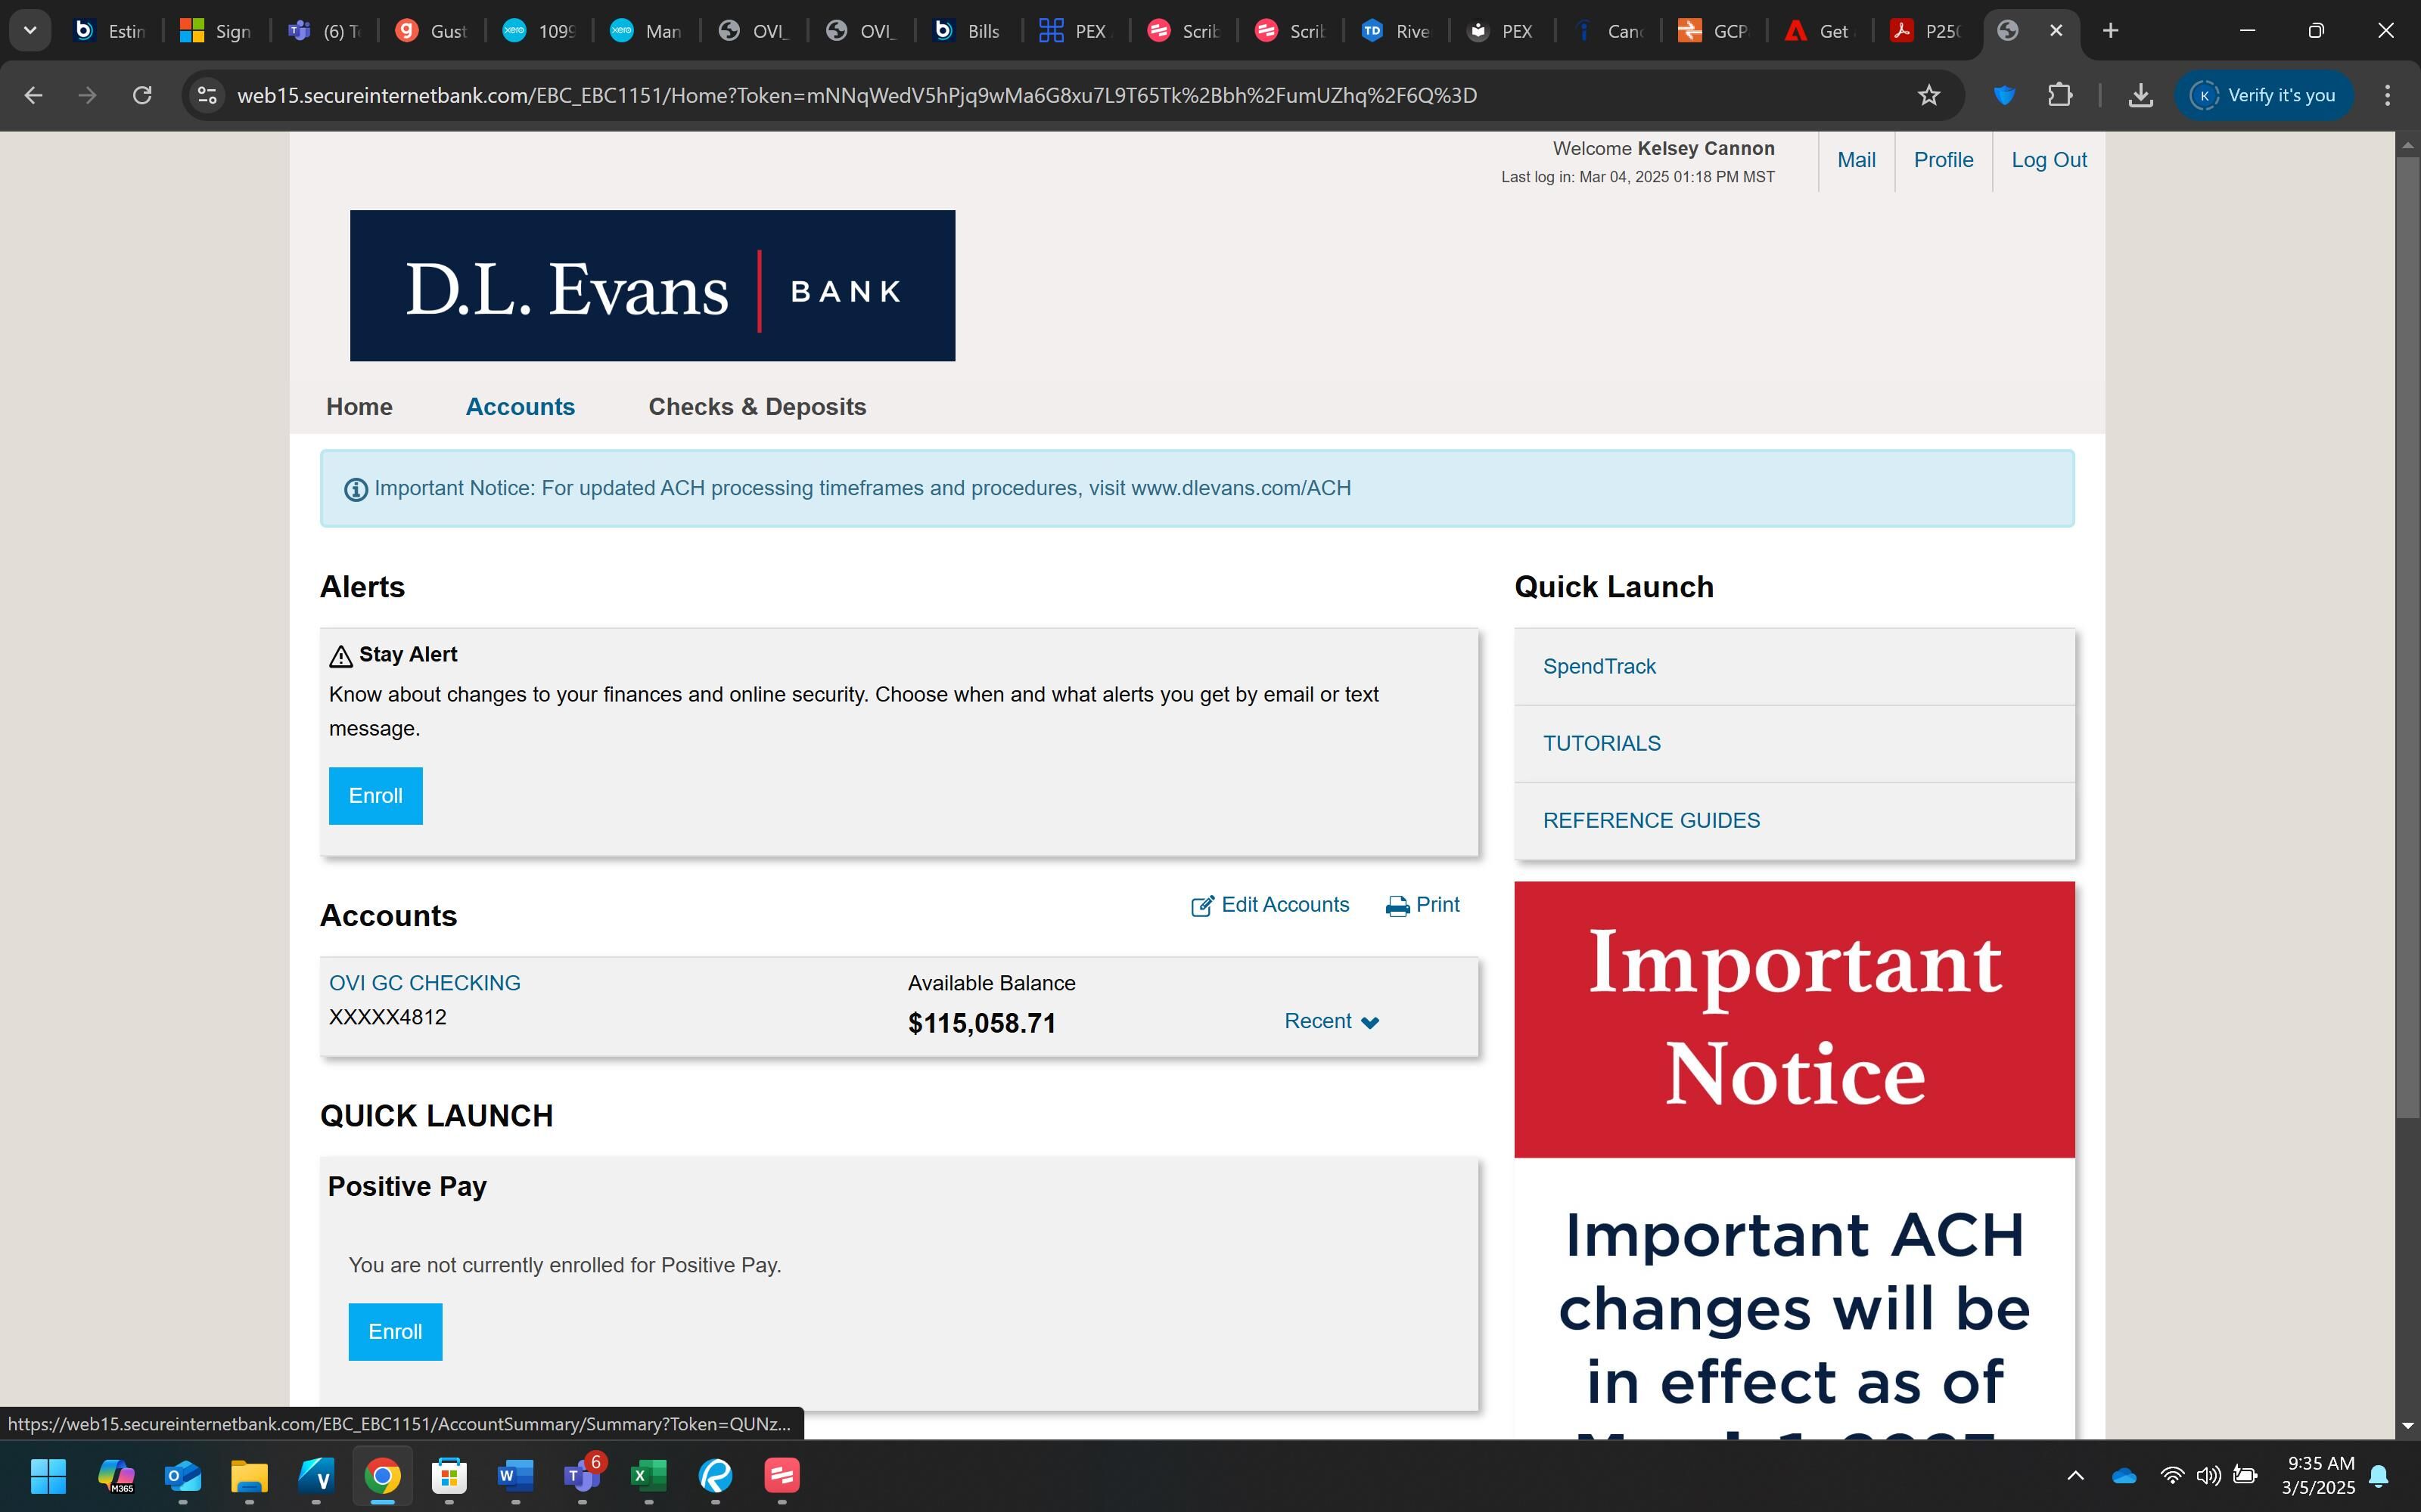Image resolution: width=2421 pixels, height=1512 pixels.
Task: Bookmark this page with the star icon
Action: pyautogui.click(x=1928, y=95)
